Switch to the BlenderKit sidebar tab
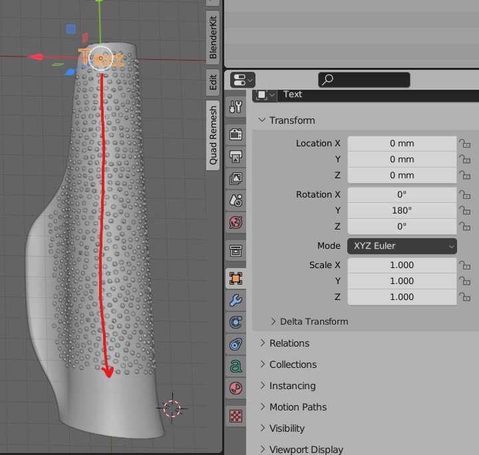 213,37
